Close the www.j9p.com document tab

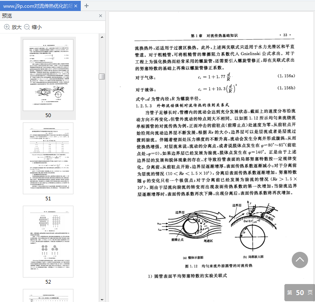[x=76, y=6]
